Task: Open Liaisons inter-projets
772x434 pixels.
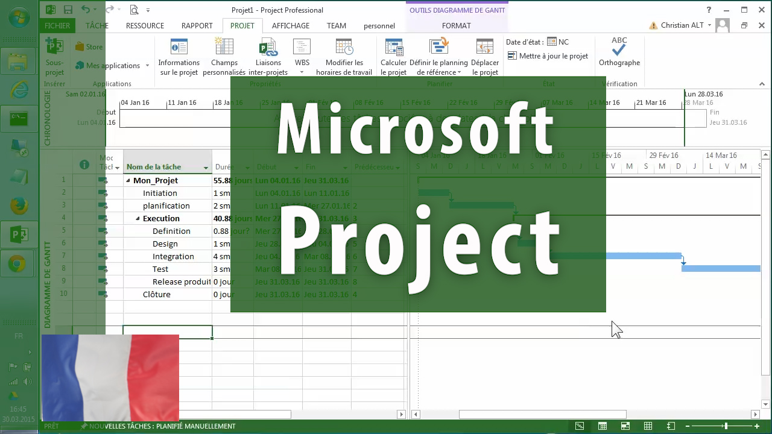Action: point(268,57)
